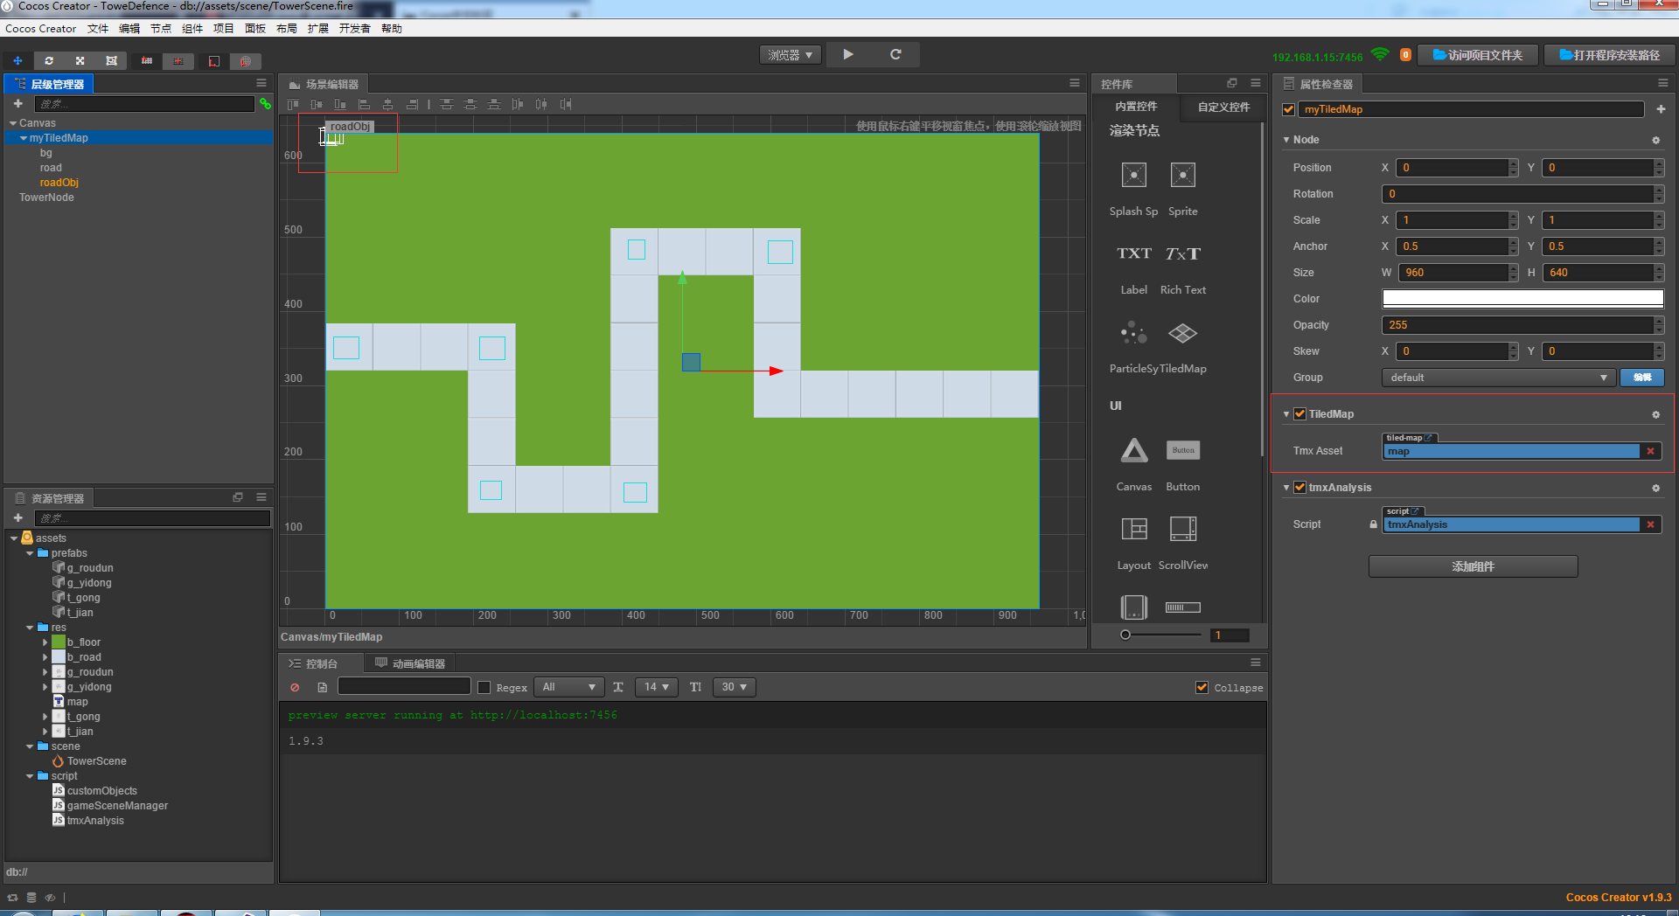
Task: Open the Group default dropdown
Action: click(x=1498, y=378)
